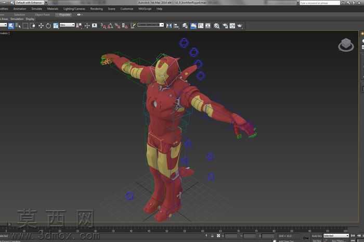Open the View reference coordinate dropdown

point(67,25)
